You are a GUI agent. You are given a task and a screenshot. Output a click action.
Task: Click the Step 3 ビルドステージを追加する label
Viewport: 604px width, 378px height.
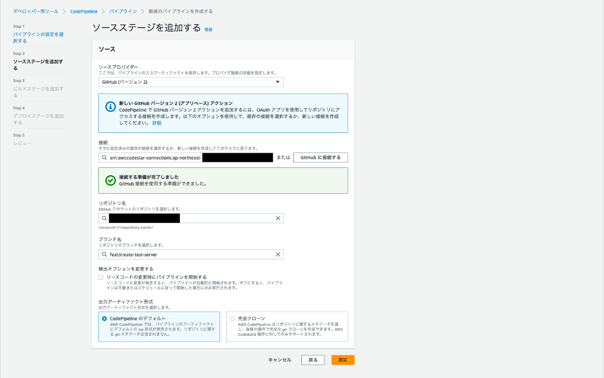pos(38,92)
